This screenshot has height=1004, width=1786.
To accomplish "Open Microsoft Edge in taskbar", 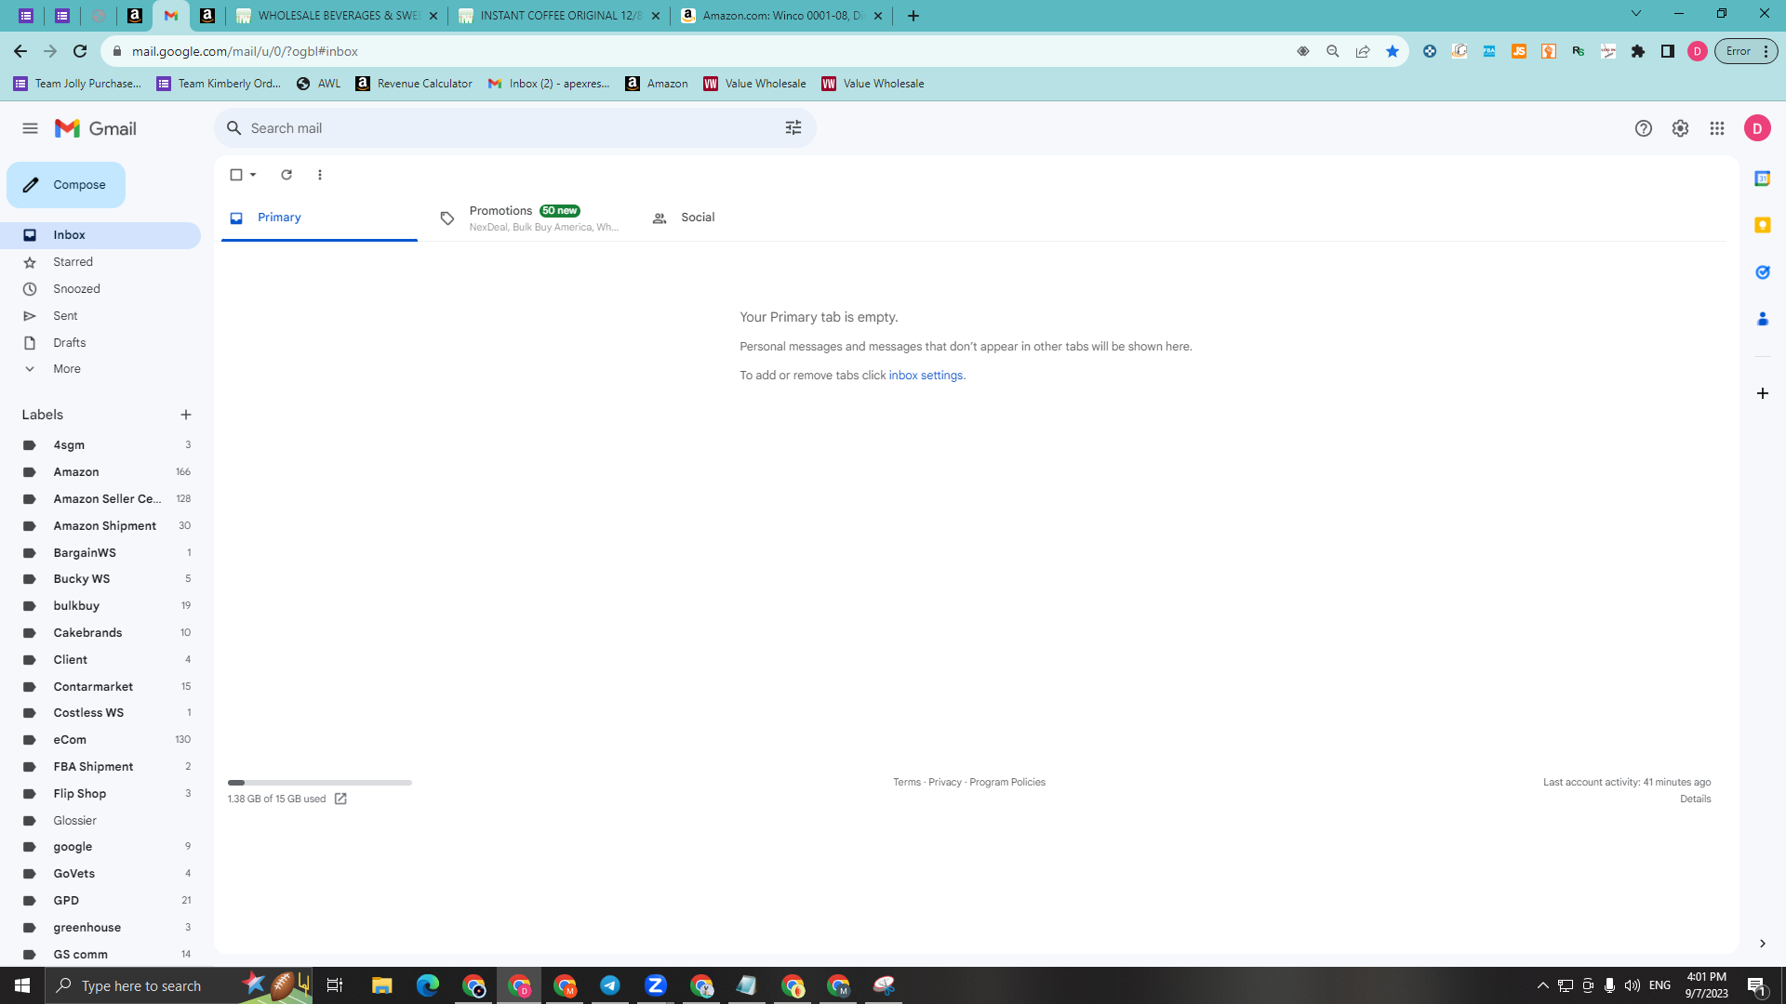I will click(x=428, y=985).
